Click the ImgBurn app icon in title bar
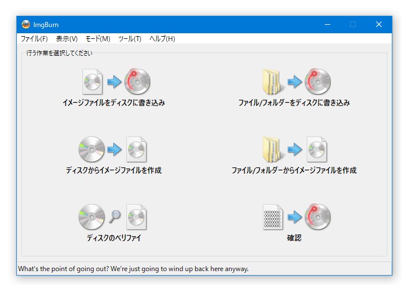402x288 pixels. 25,24
